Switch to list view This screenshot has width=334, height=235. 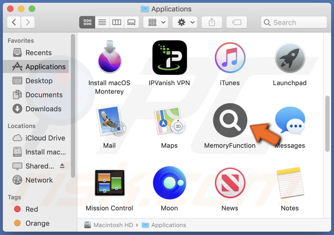click(102, 22)
